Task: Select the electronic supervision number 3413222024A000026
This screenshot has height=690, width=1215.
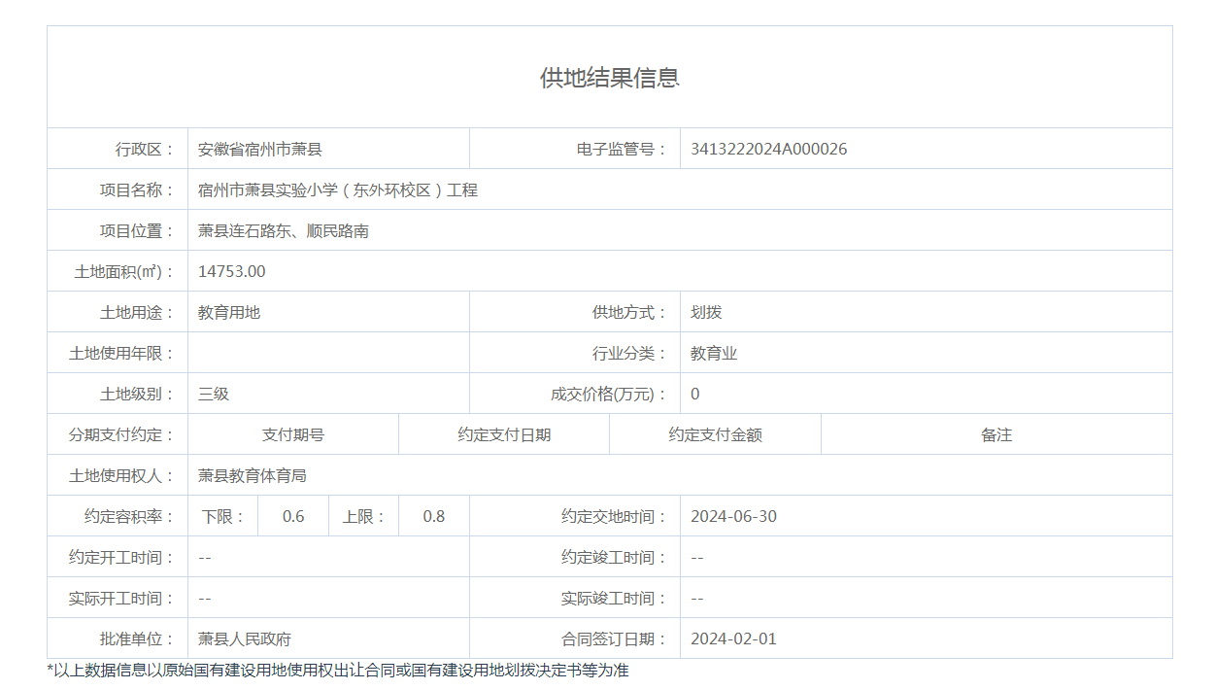Action: [x=768, y=149]
